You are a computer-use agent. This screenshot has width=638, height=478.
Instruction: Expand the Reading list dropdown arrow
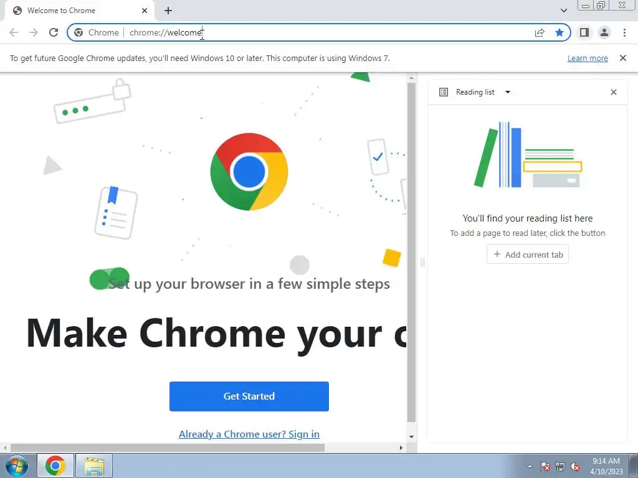click(507, 92)
